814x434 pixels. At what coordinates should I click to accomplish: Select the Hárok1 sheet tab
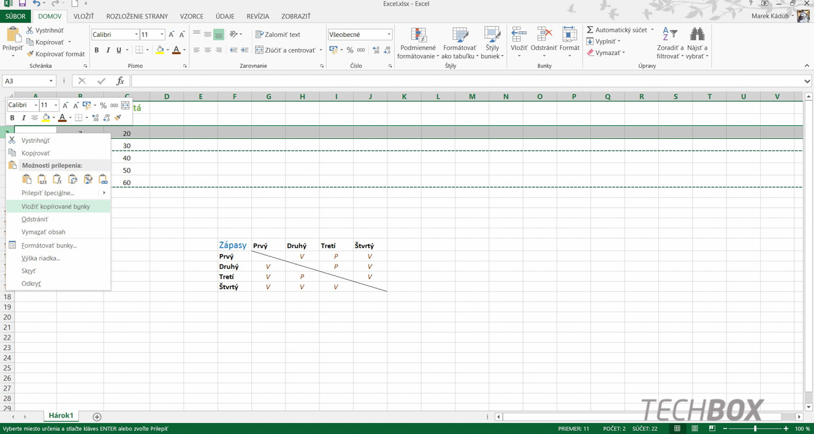(61, 416)
